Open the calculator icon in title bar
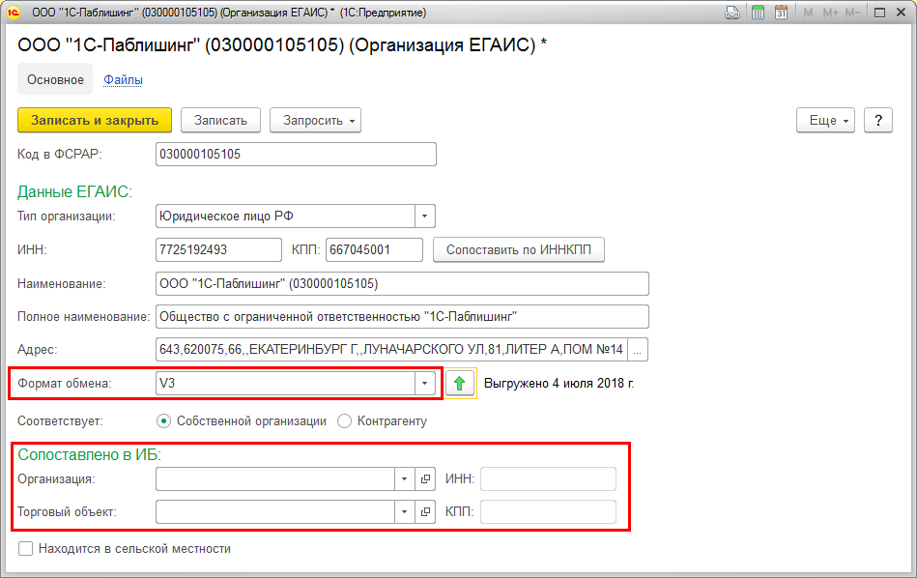917x578 pixels. point(758,13)
